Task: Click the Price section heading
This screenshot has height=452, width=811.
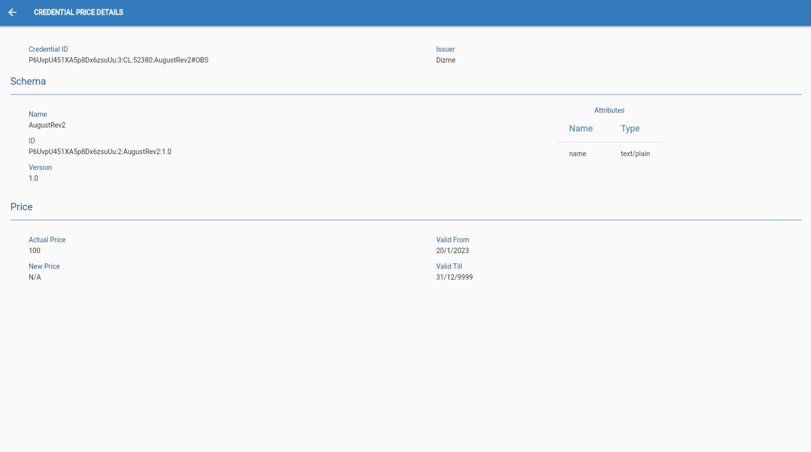Action: click(21, 207)
